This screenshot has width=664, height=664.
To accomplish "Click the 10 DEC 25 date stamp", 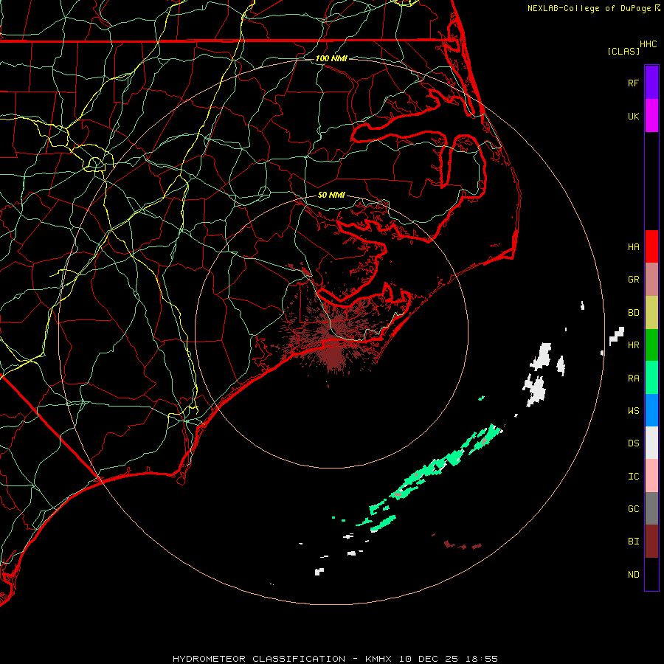I will pos(428,659).
